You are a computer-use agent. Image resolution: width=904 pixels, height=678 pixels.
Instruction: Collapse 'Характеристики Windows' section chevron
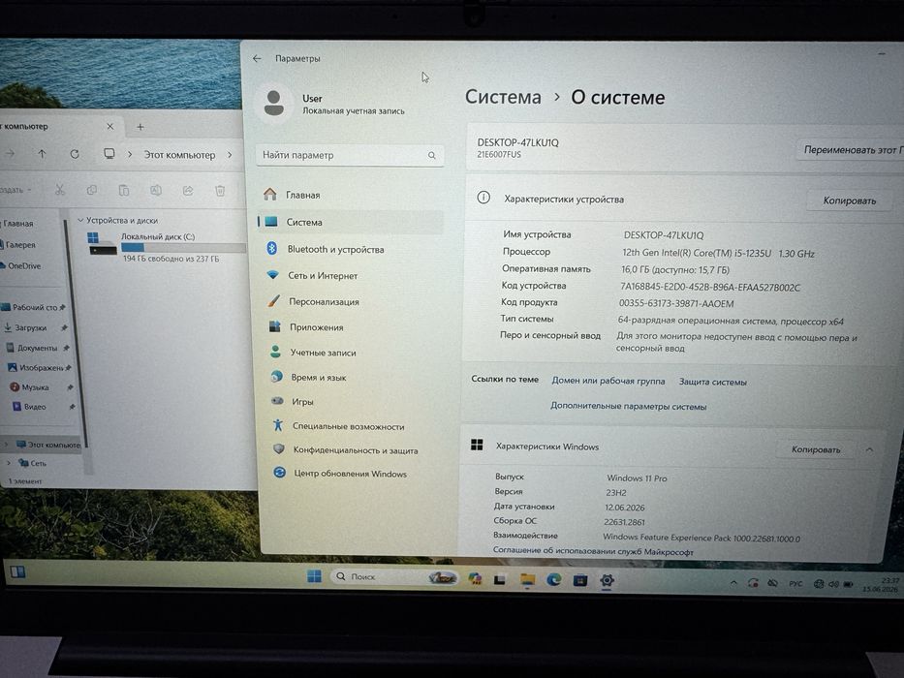tap(869, 449)
